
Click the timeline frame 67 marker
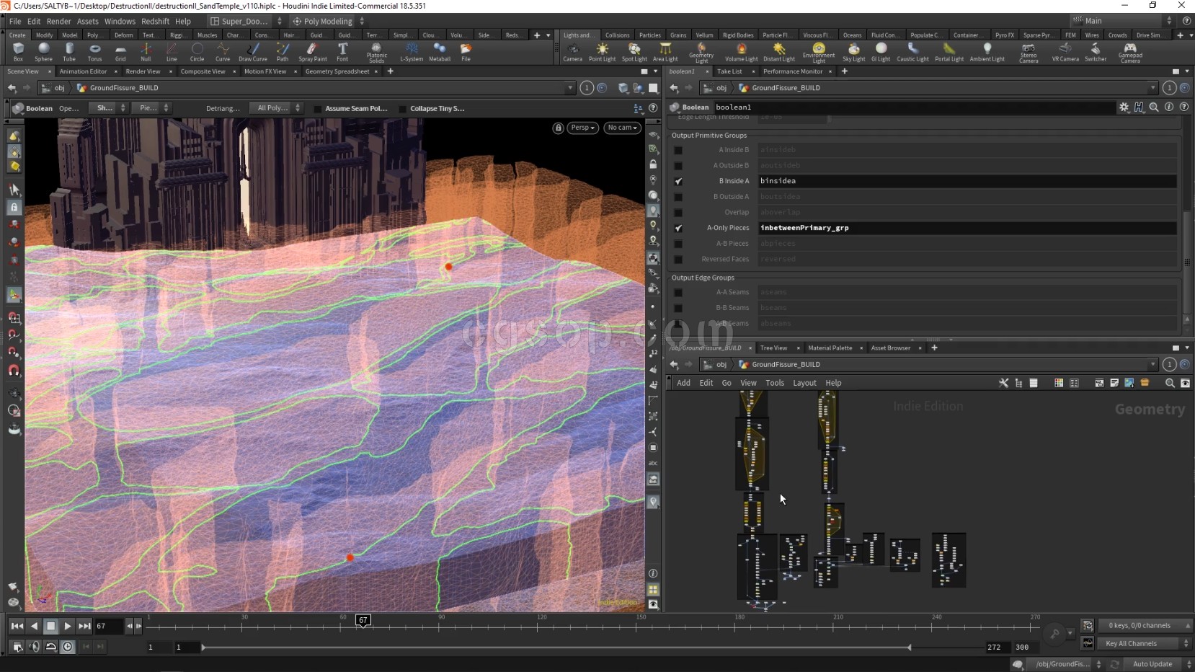pos(363,620)
